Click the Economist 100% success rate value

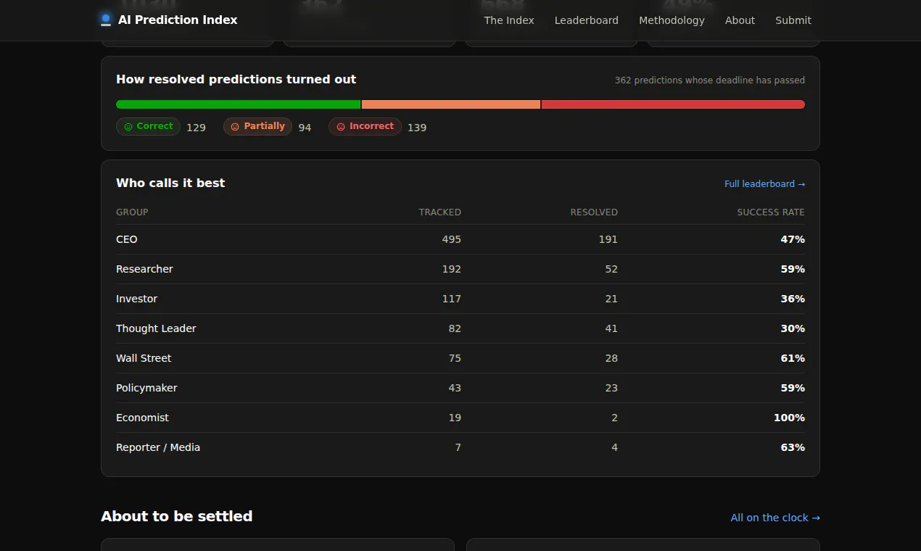coord(789,418)
